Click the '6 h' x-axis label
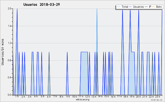The height and width of the screenshot is (102, 165). click(x=49, y=96)
